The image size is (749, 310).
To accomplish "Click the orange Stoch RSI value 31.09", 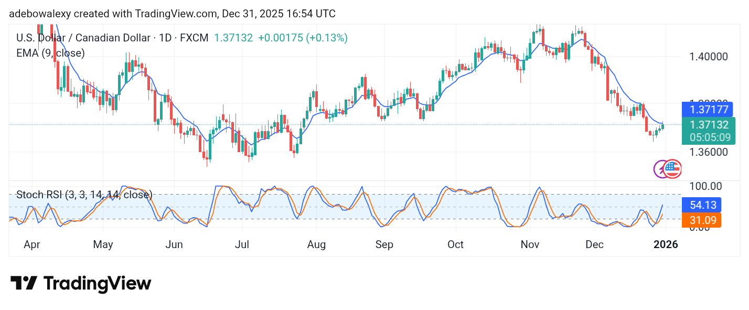I will (x=702, y=220).
